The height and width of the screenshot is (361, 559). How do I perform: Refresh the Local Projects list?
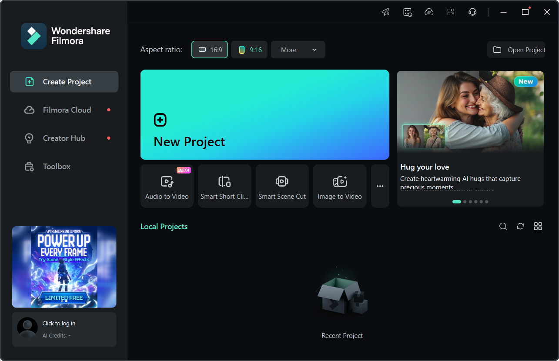click(x=520, y=226)
